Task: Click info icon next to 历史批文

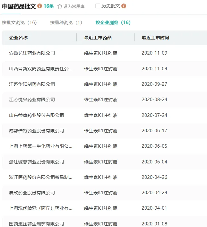Action: 124,6
